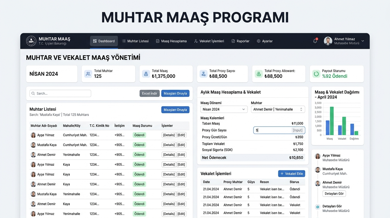Viewport: 390px width, 218px height.
Task: Click the Muhtar Listesi list icon
Action: pyautogui.click(x=124, y=41)
